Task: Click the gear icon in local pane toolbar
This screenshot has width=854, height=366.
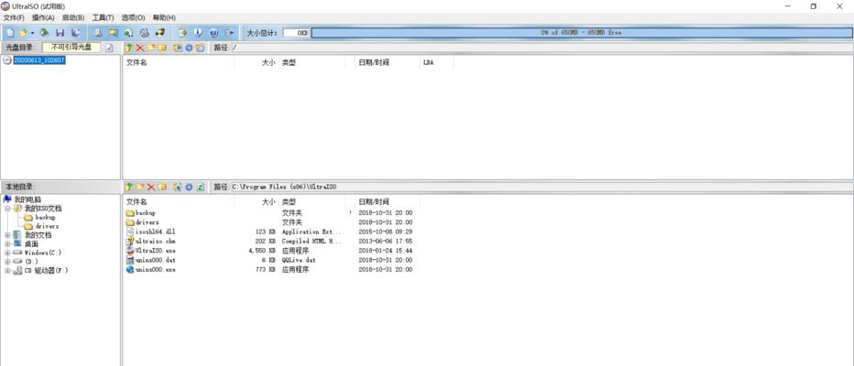Action: (189, 187)
